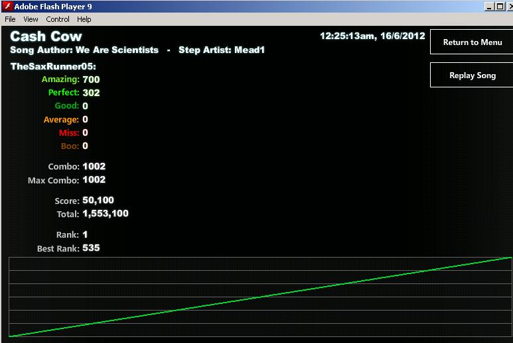Click the Perfect count value 302

[x=91, y=93]
